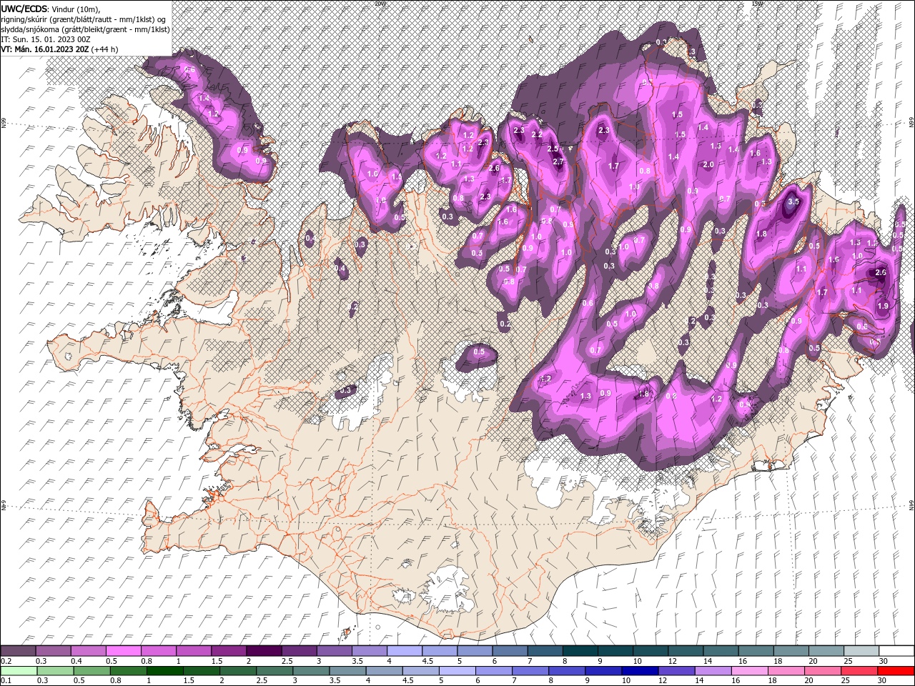Click the 1.9 precipitation value in the east
The width and height of the screenshot is (915, 686).
[x=883, y=306]
